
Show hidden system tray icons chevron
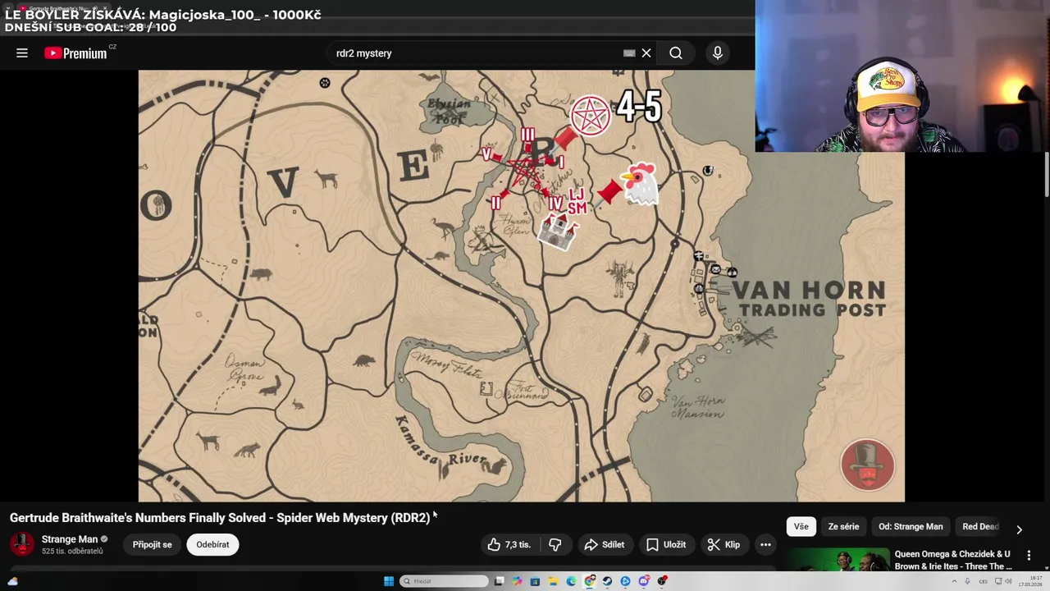954,581
